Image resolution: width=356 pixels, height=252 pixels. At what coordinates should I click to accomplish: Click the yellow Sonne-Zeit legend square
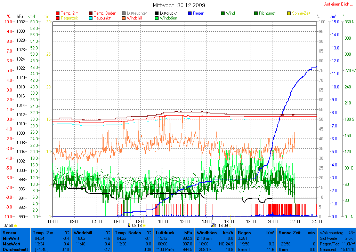289,13
